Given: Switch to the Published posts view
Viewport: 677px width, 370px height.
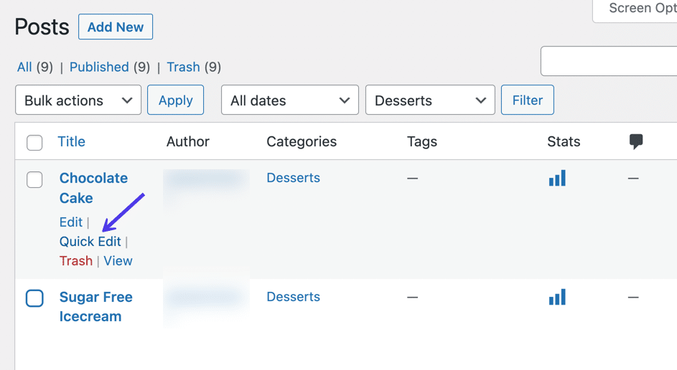Looking at the screenshot, I should (x=99, y=67).
